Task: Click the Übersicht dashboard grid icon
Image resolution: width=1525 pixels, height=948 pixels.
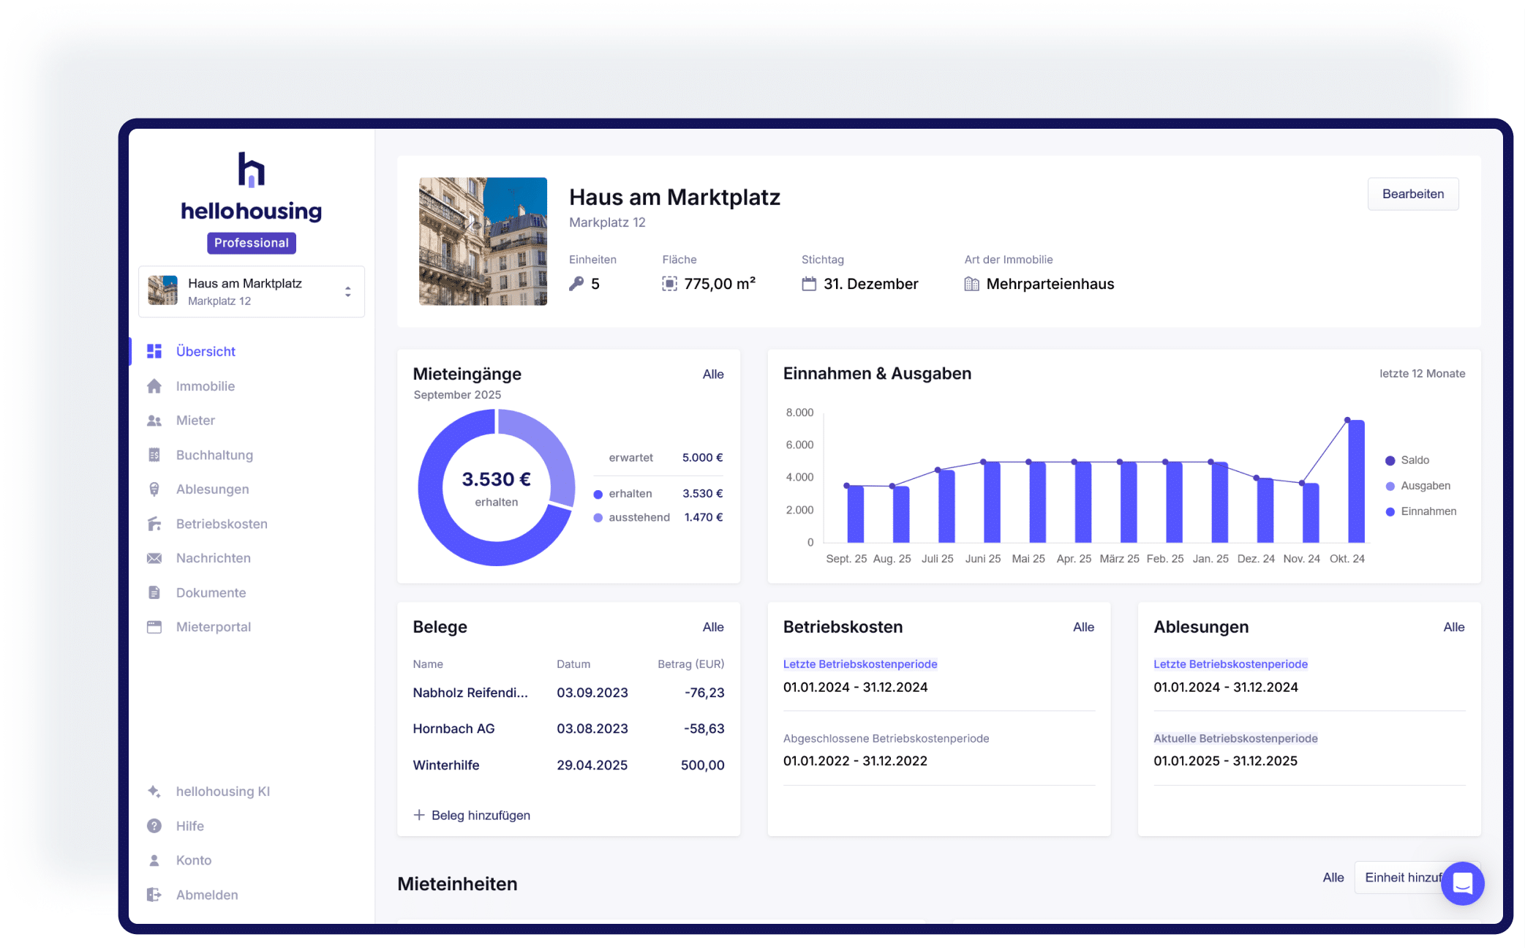Action: click(x=154, y=351)
